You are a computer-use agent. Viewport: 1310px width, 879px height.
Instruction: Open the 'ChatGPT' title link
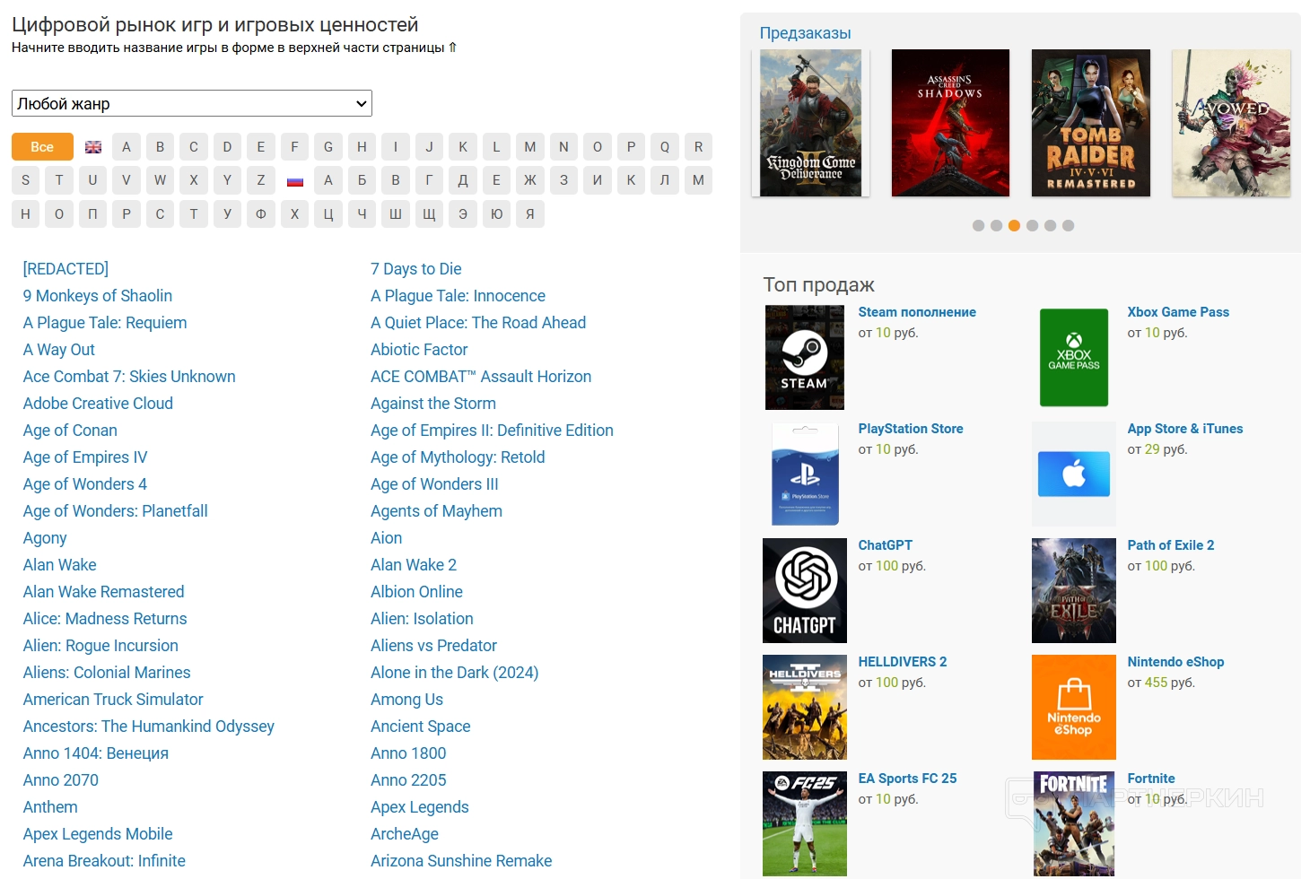(x=886, y=545)
